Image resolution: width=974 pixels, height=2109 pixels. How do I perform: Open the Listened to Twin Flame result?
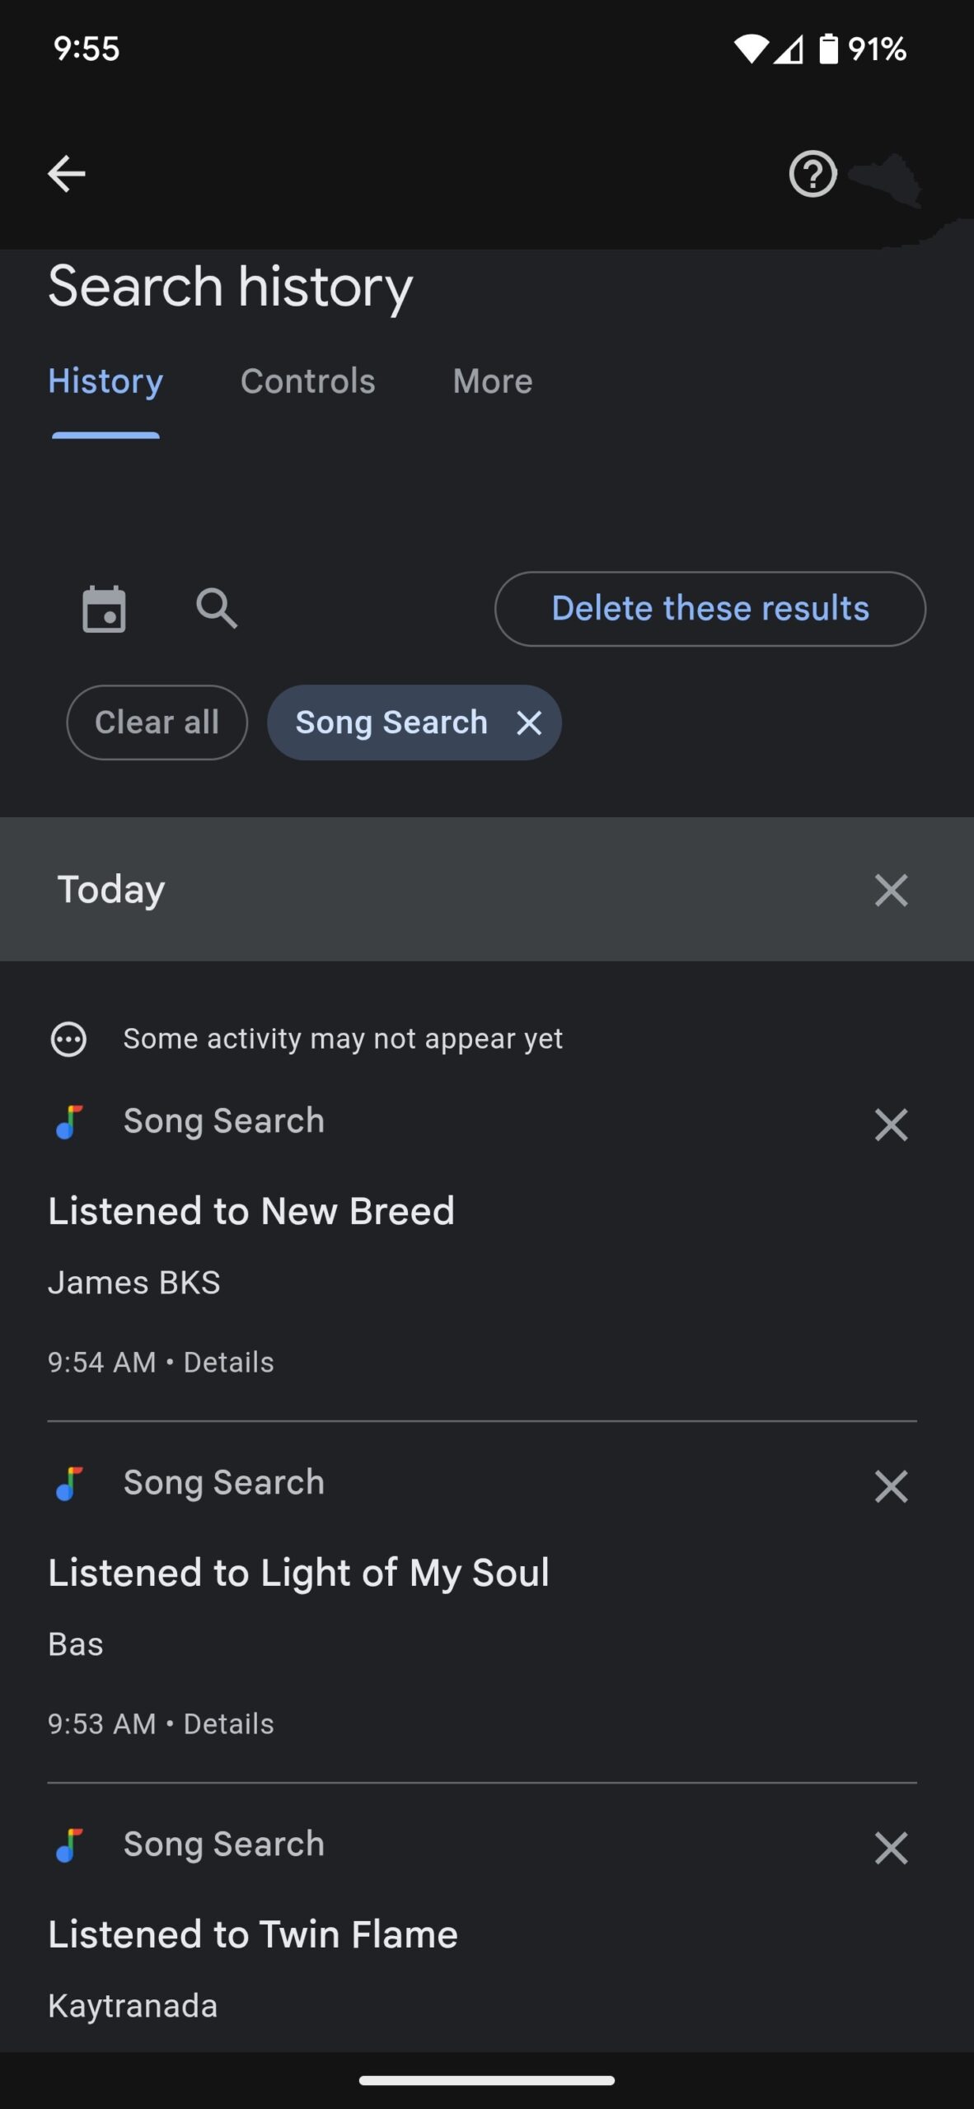pyautogui.click(x=253, y=1934)
